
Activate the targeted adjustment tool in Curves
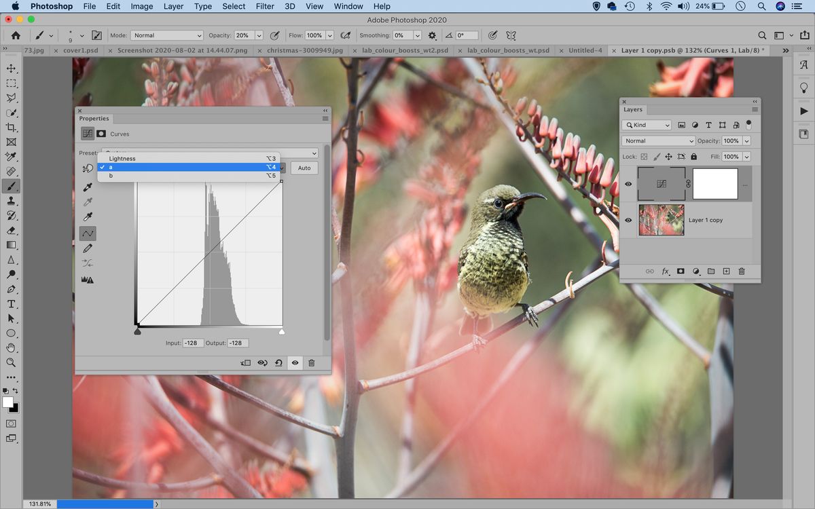tap(87, 168)
